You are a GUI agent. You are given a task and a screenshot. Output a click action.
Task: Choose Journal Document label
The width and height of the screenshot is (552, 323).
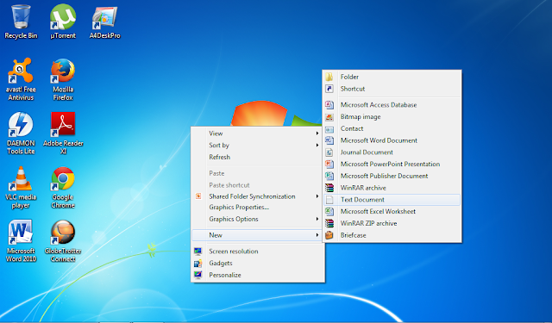pyautogui.click(x=367, y=152)
